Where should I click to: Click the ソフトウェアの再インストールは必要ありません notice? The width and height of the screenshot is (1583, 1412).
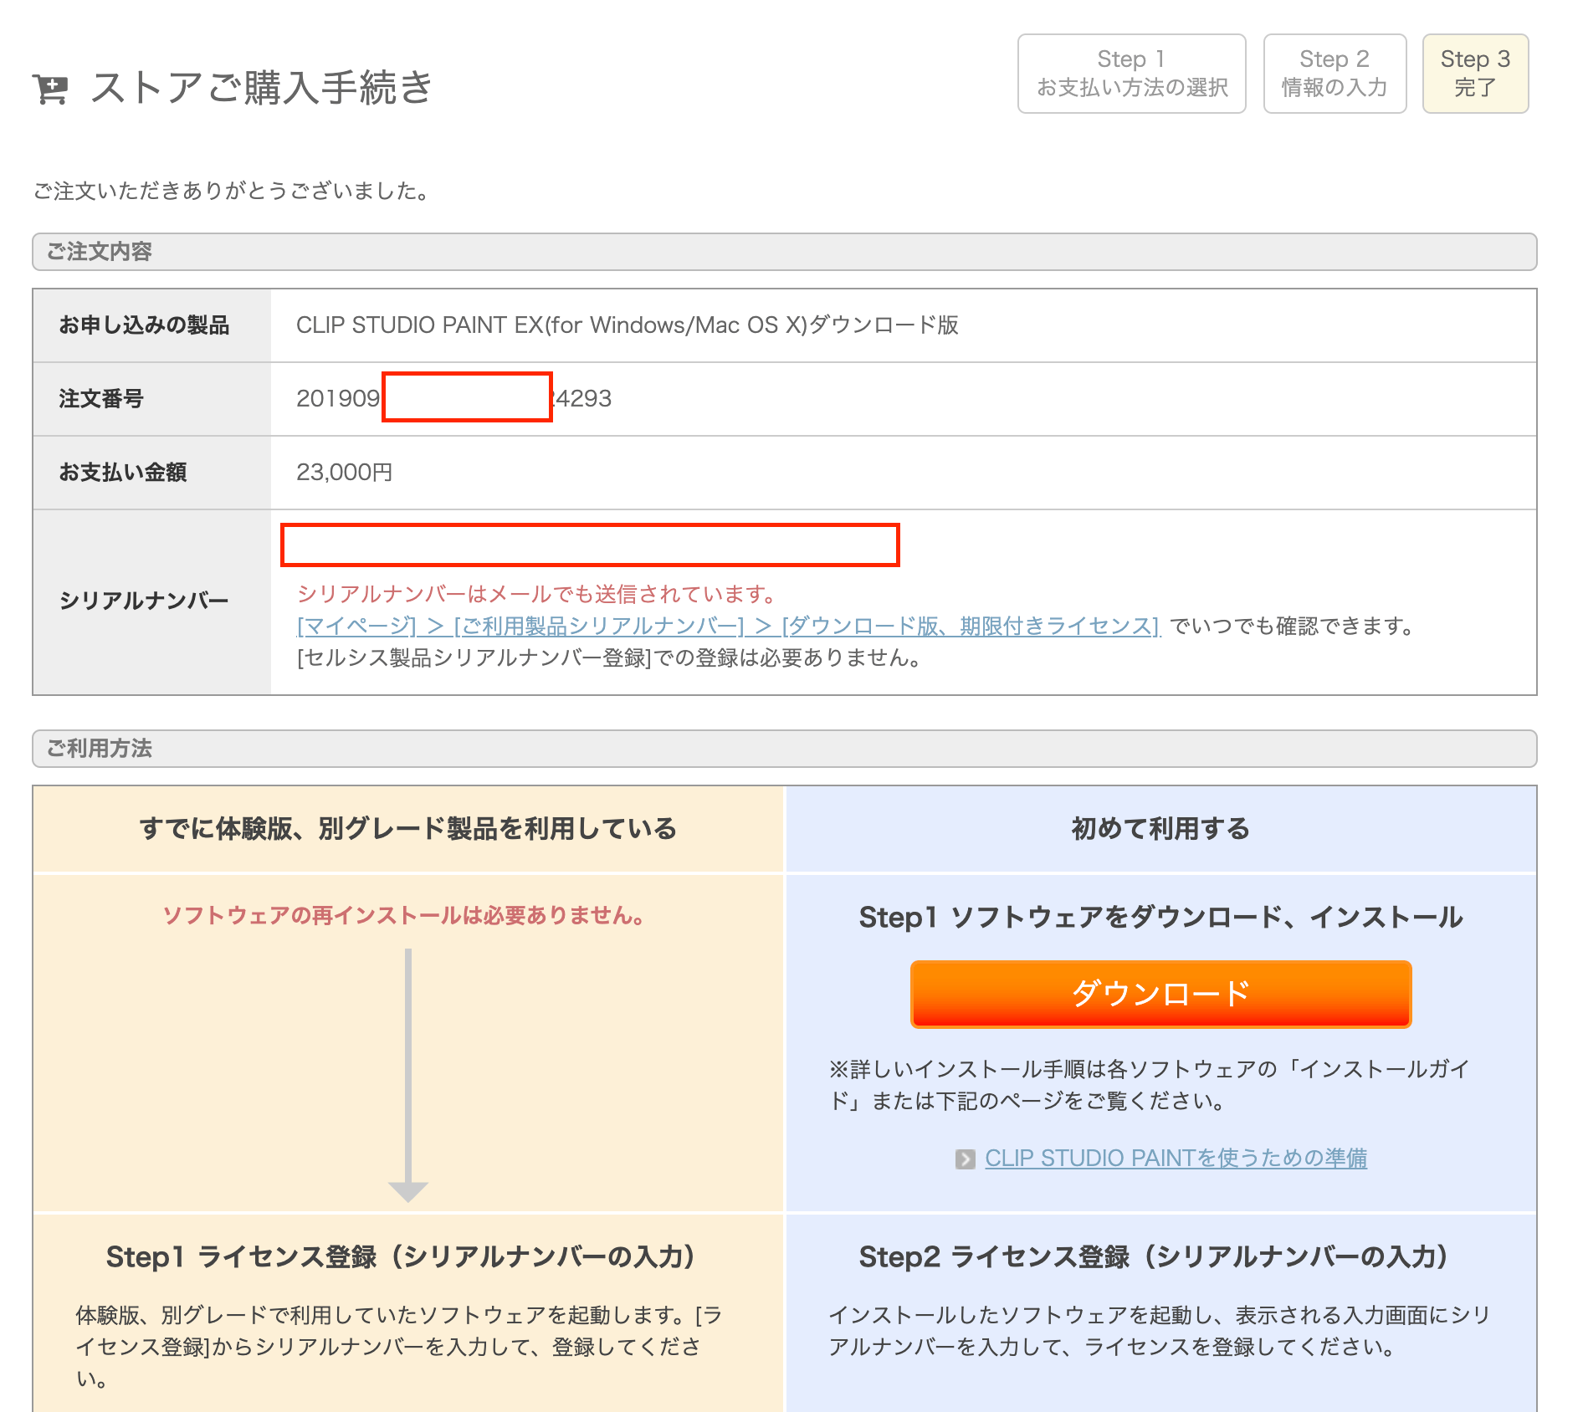[x=403, y=915]
